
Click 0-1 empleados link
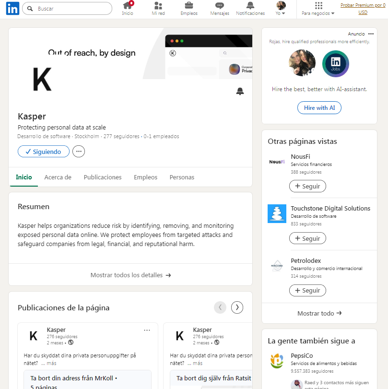[161, 136]
